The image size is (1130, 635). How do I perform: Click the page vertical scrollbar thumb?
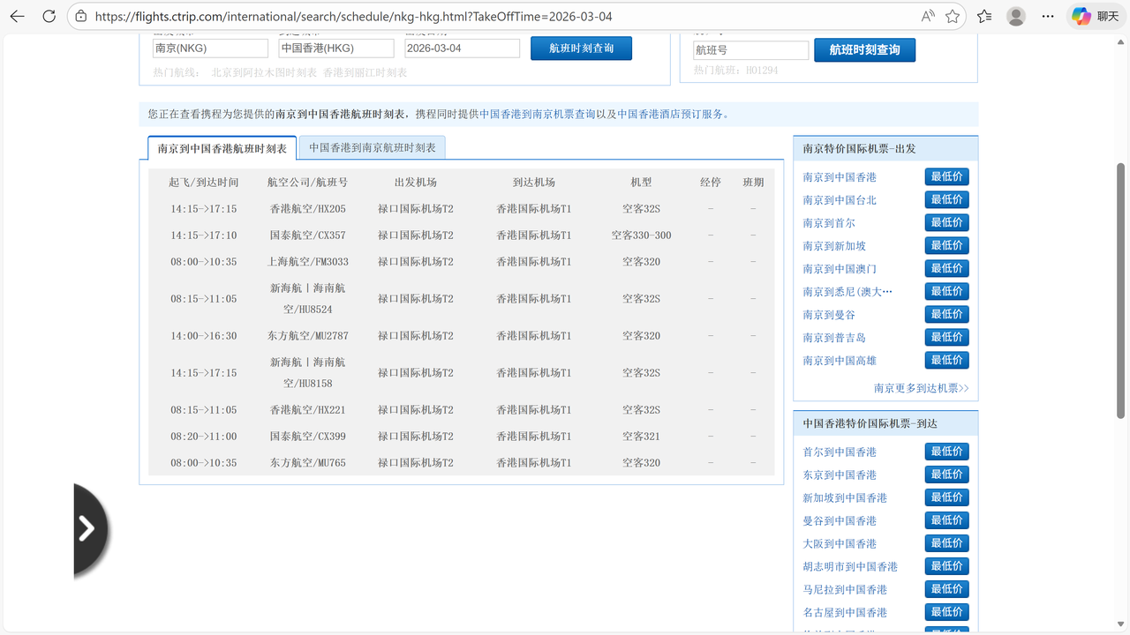point(1121,289)
